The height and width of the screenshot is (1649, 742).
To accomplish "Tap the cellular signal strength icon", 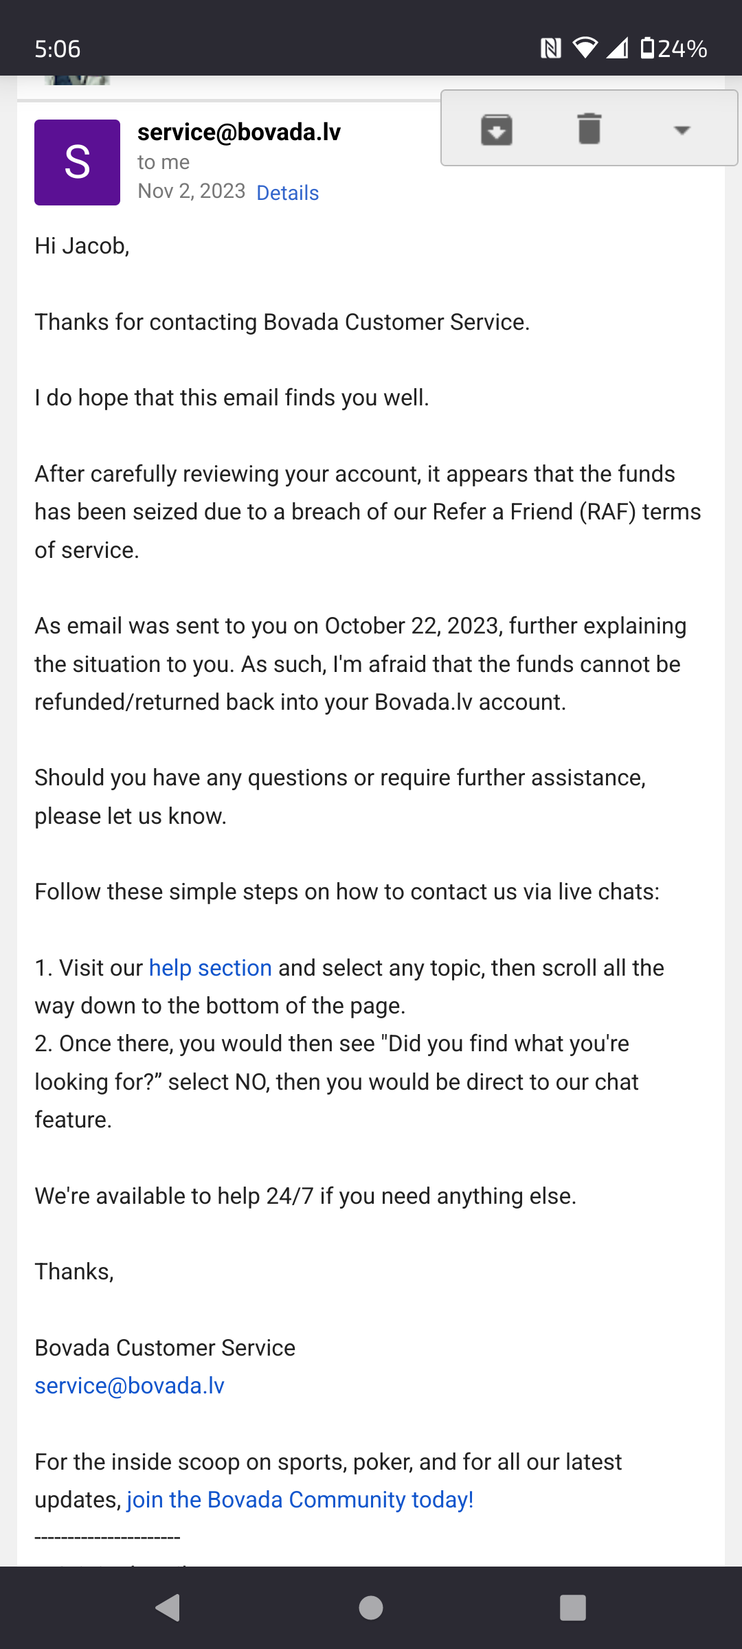I will tap(617, 48).
